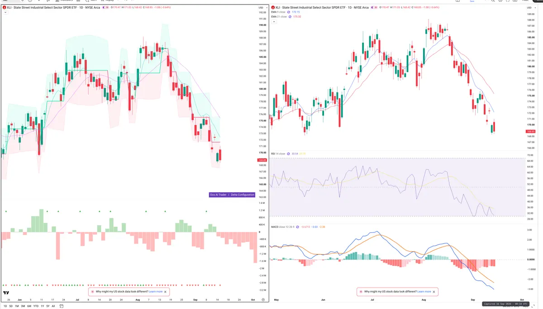Select the EMA 21 close indicator legend
The height and width of the screenshot is (309, 543).
[279, 16]
